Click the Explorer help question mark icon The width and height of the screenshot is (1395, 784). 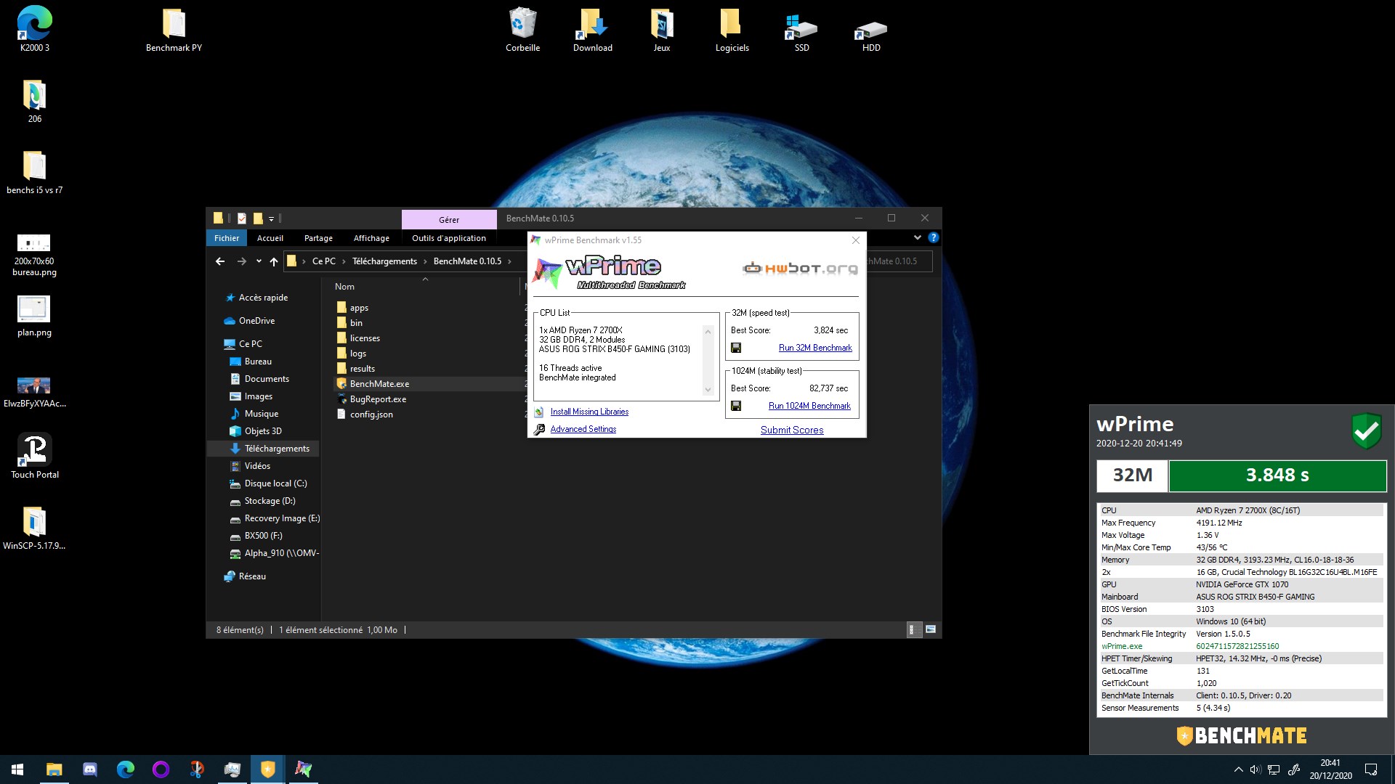[934, 237]
